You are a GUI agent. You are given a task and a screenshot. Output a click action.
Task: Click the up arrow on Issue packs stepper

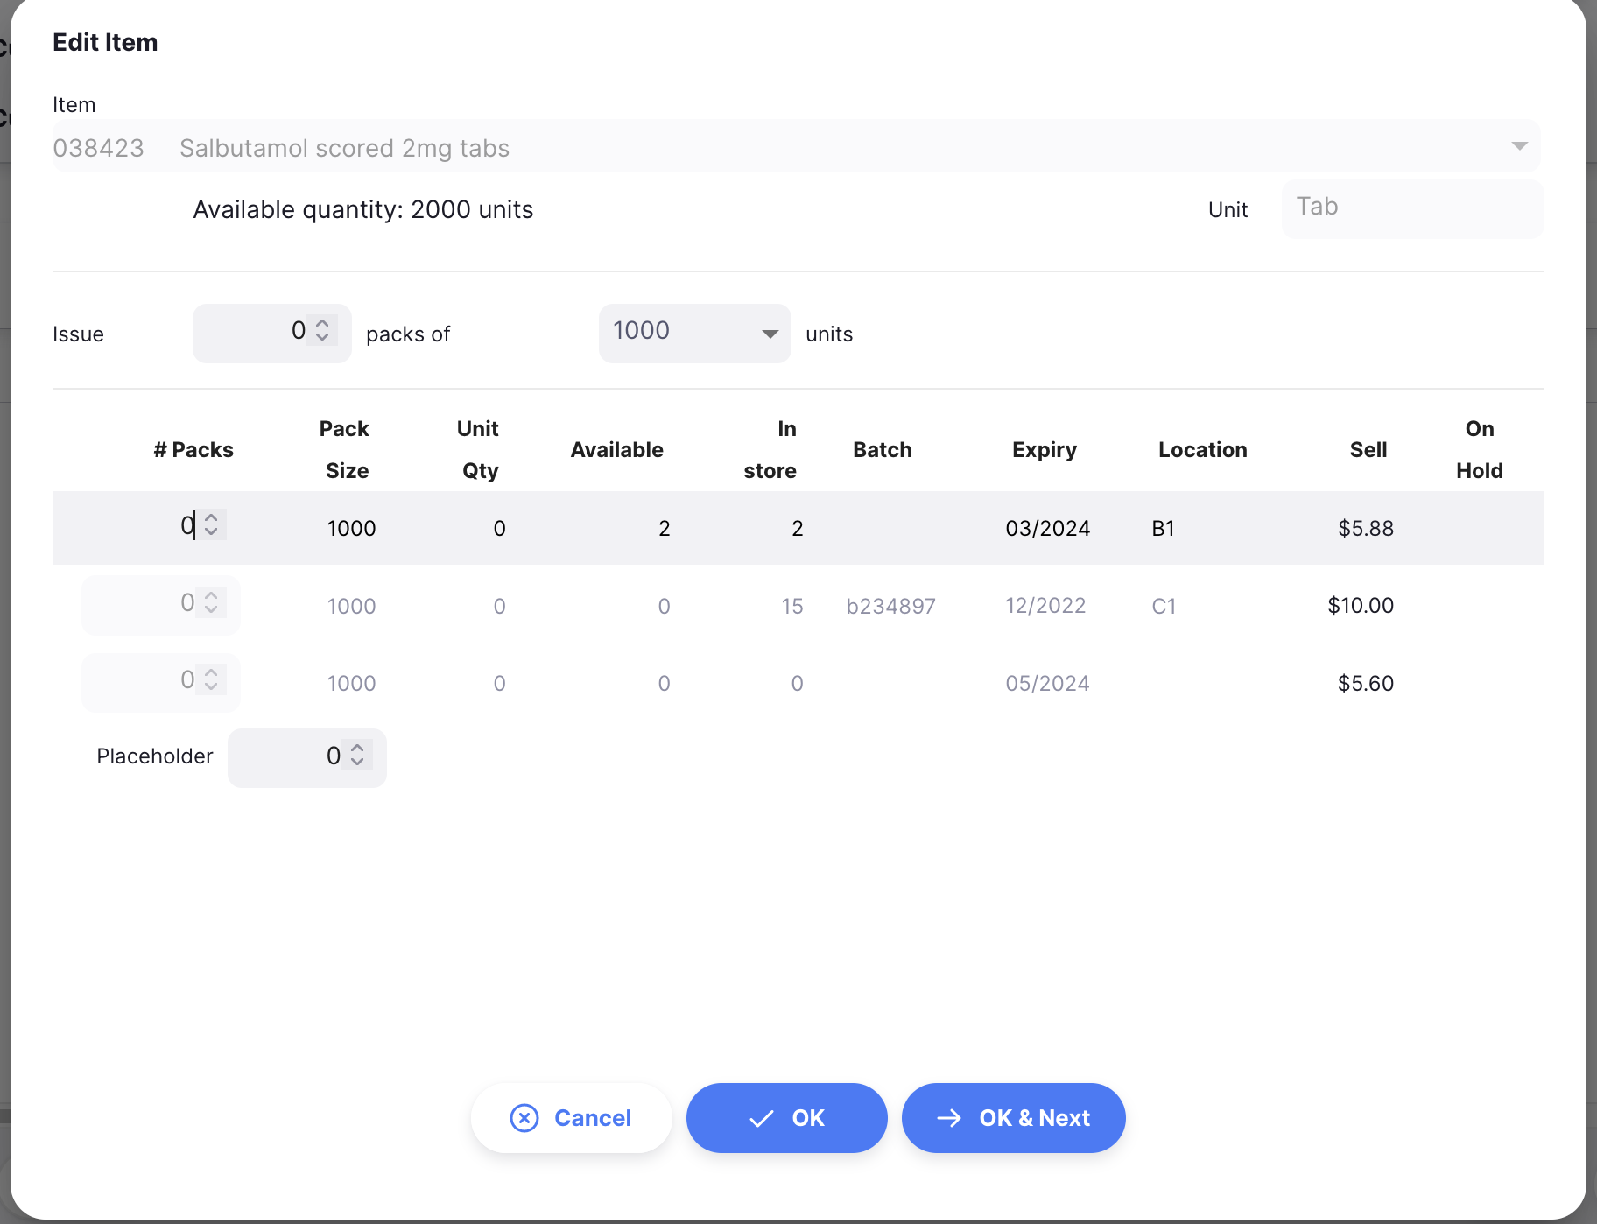coord(321,326)
